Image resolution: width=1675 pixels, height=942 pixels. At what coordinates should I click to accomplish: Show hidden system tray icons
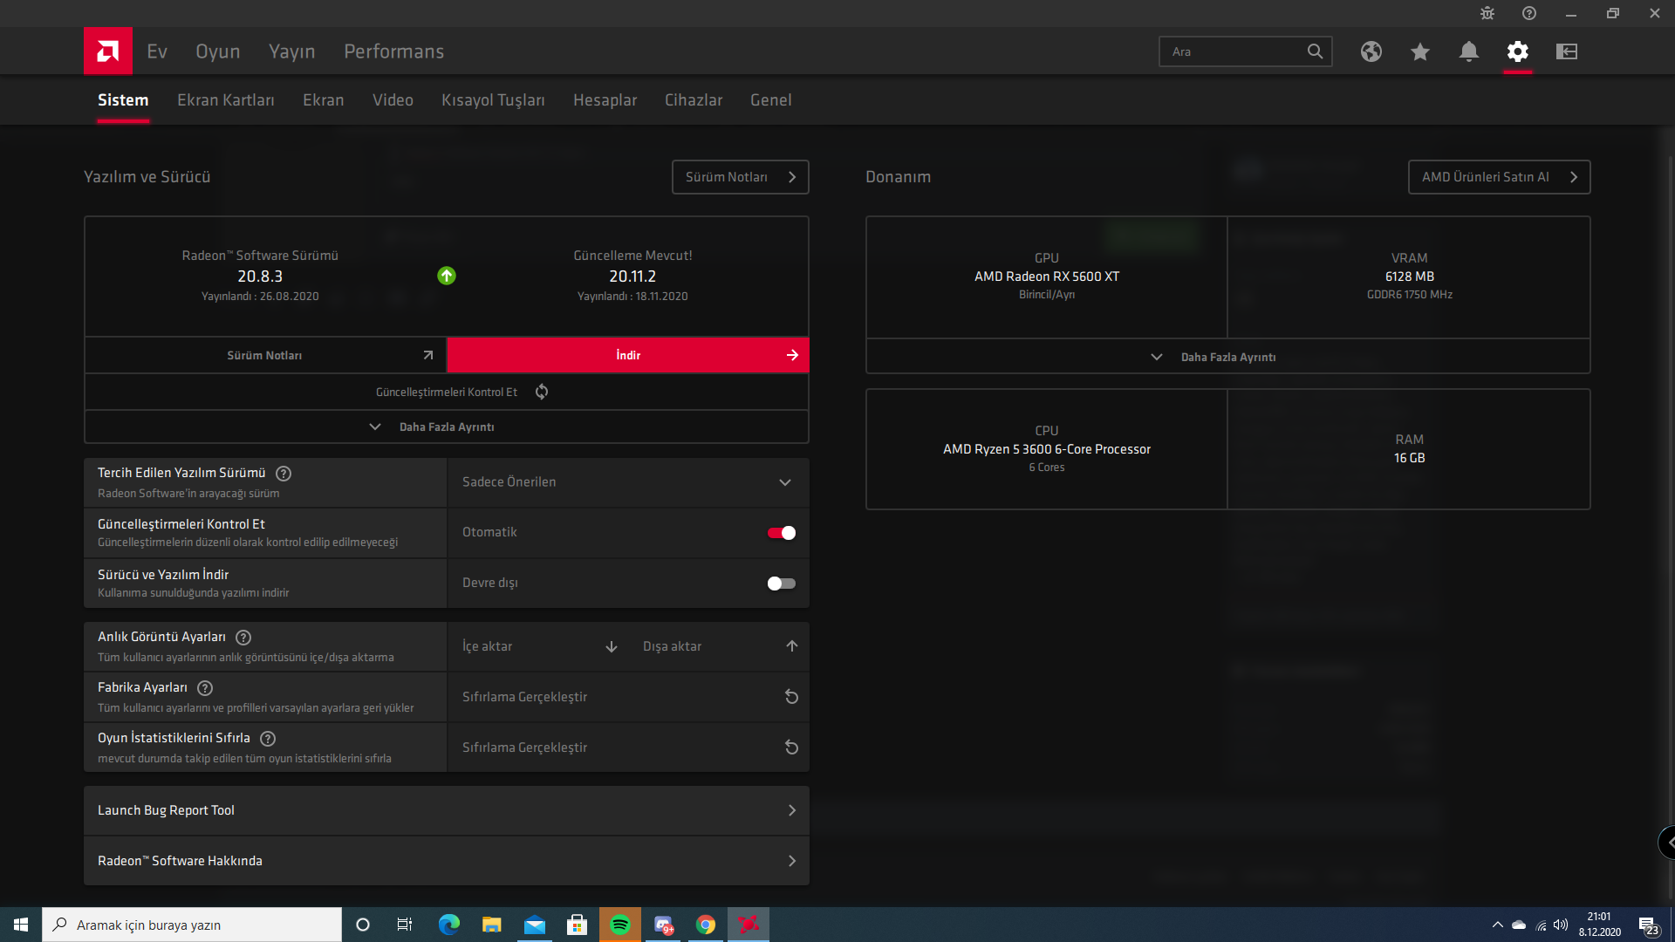click(1498, 925)
